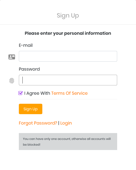
Task: Click the divider line under the Sign Up title
Action: (x=68, y=25)
